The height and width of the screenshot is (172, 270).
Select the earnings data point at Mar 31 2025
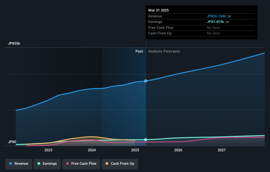[146, 140]
